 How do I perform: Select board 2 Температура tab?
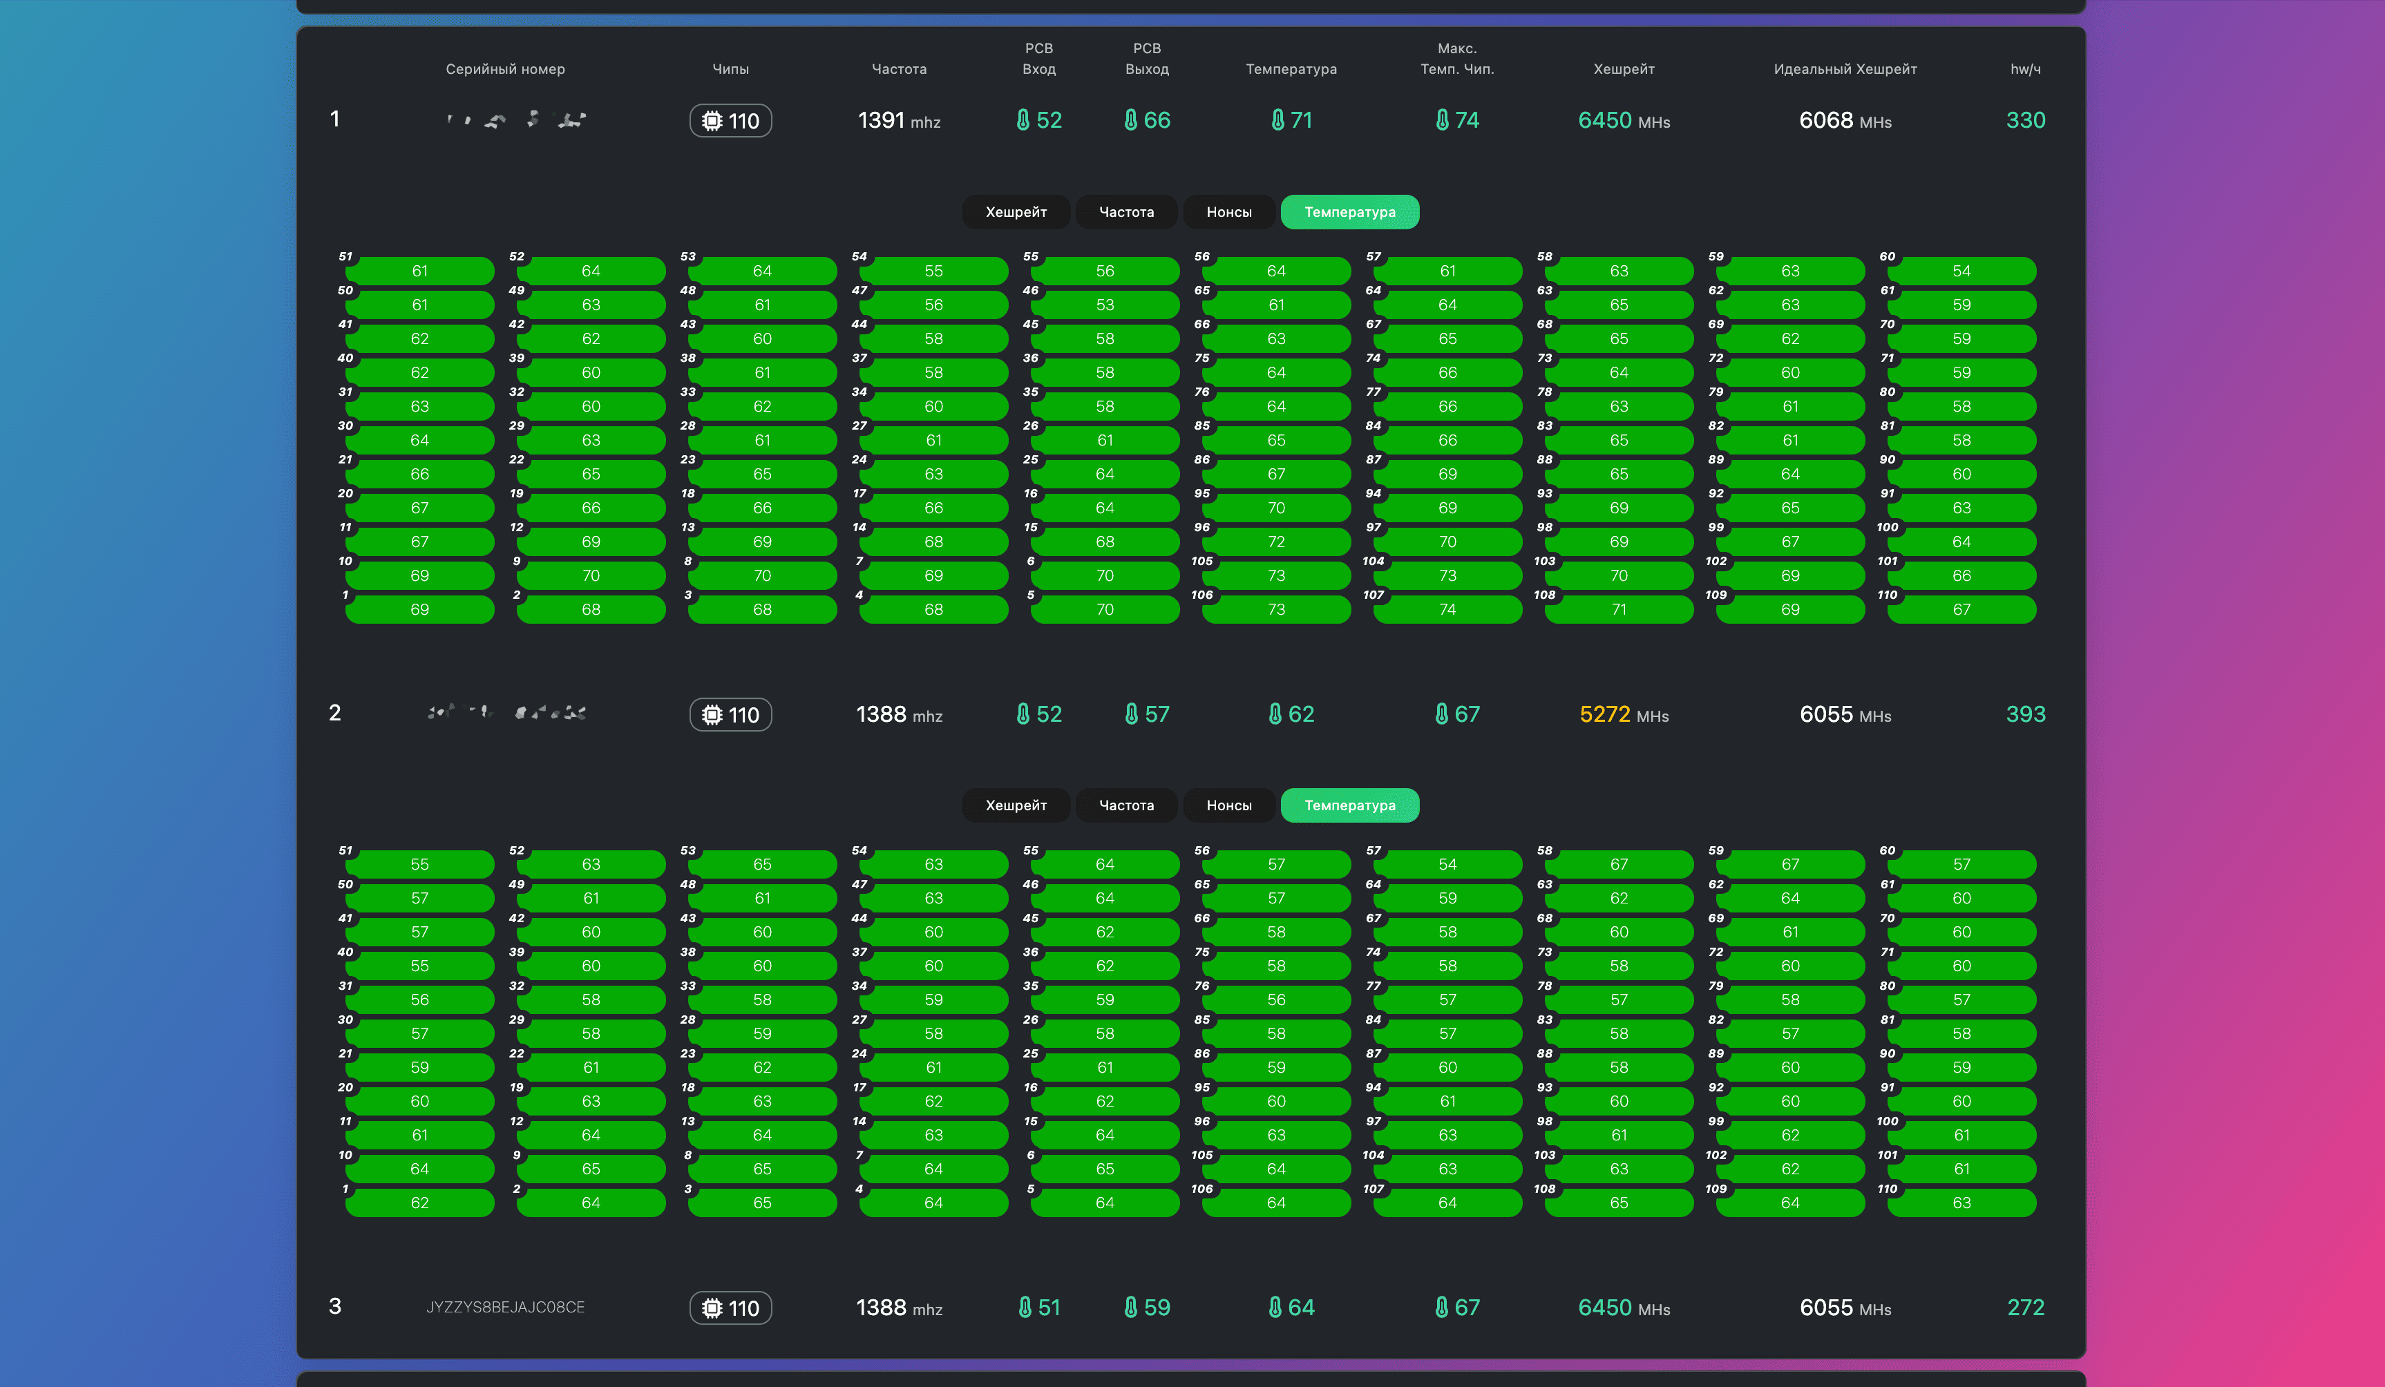click(1349, 805)
